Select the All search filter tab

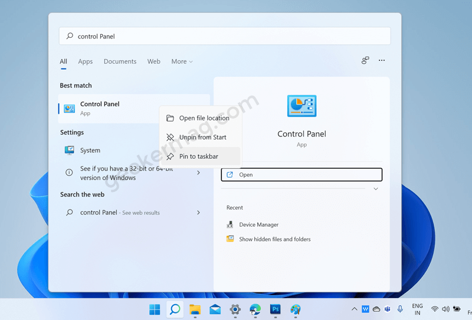[63, 61]
